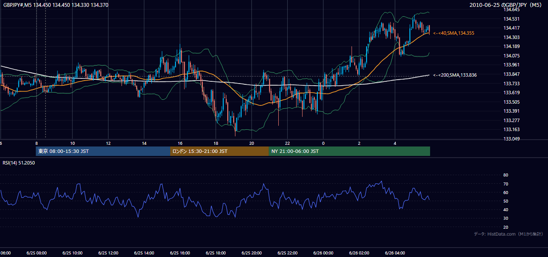Image resolution: width=548 pixels, height=257 pixels.
Task: Click price axis value 133.505
Action: coord(512,102)
